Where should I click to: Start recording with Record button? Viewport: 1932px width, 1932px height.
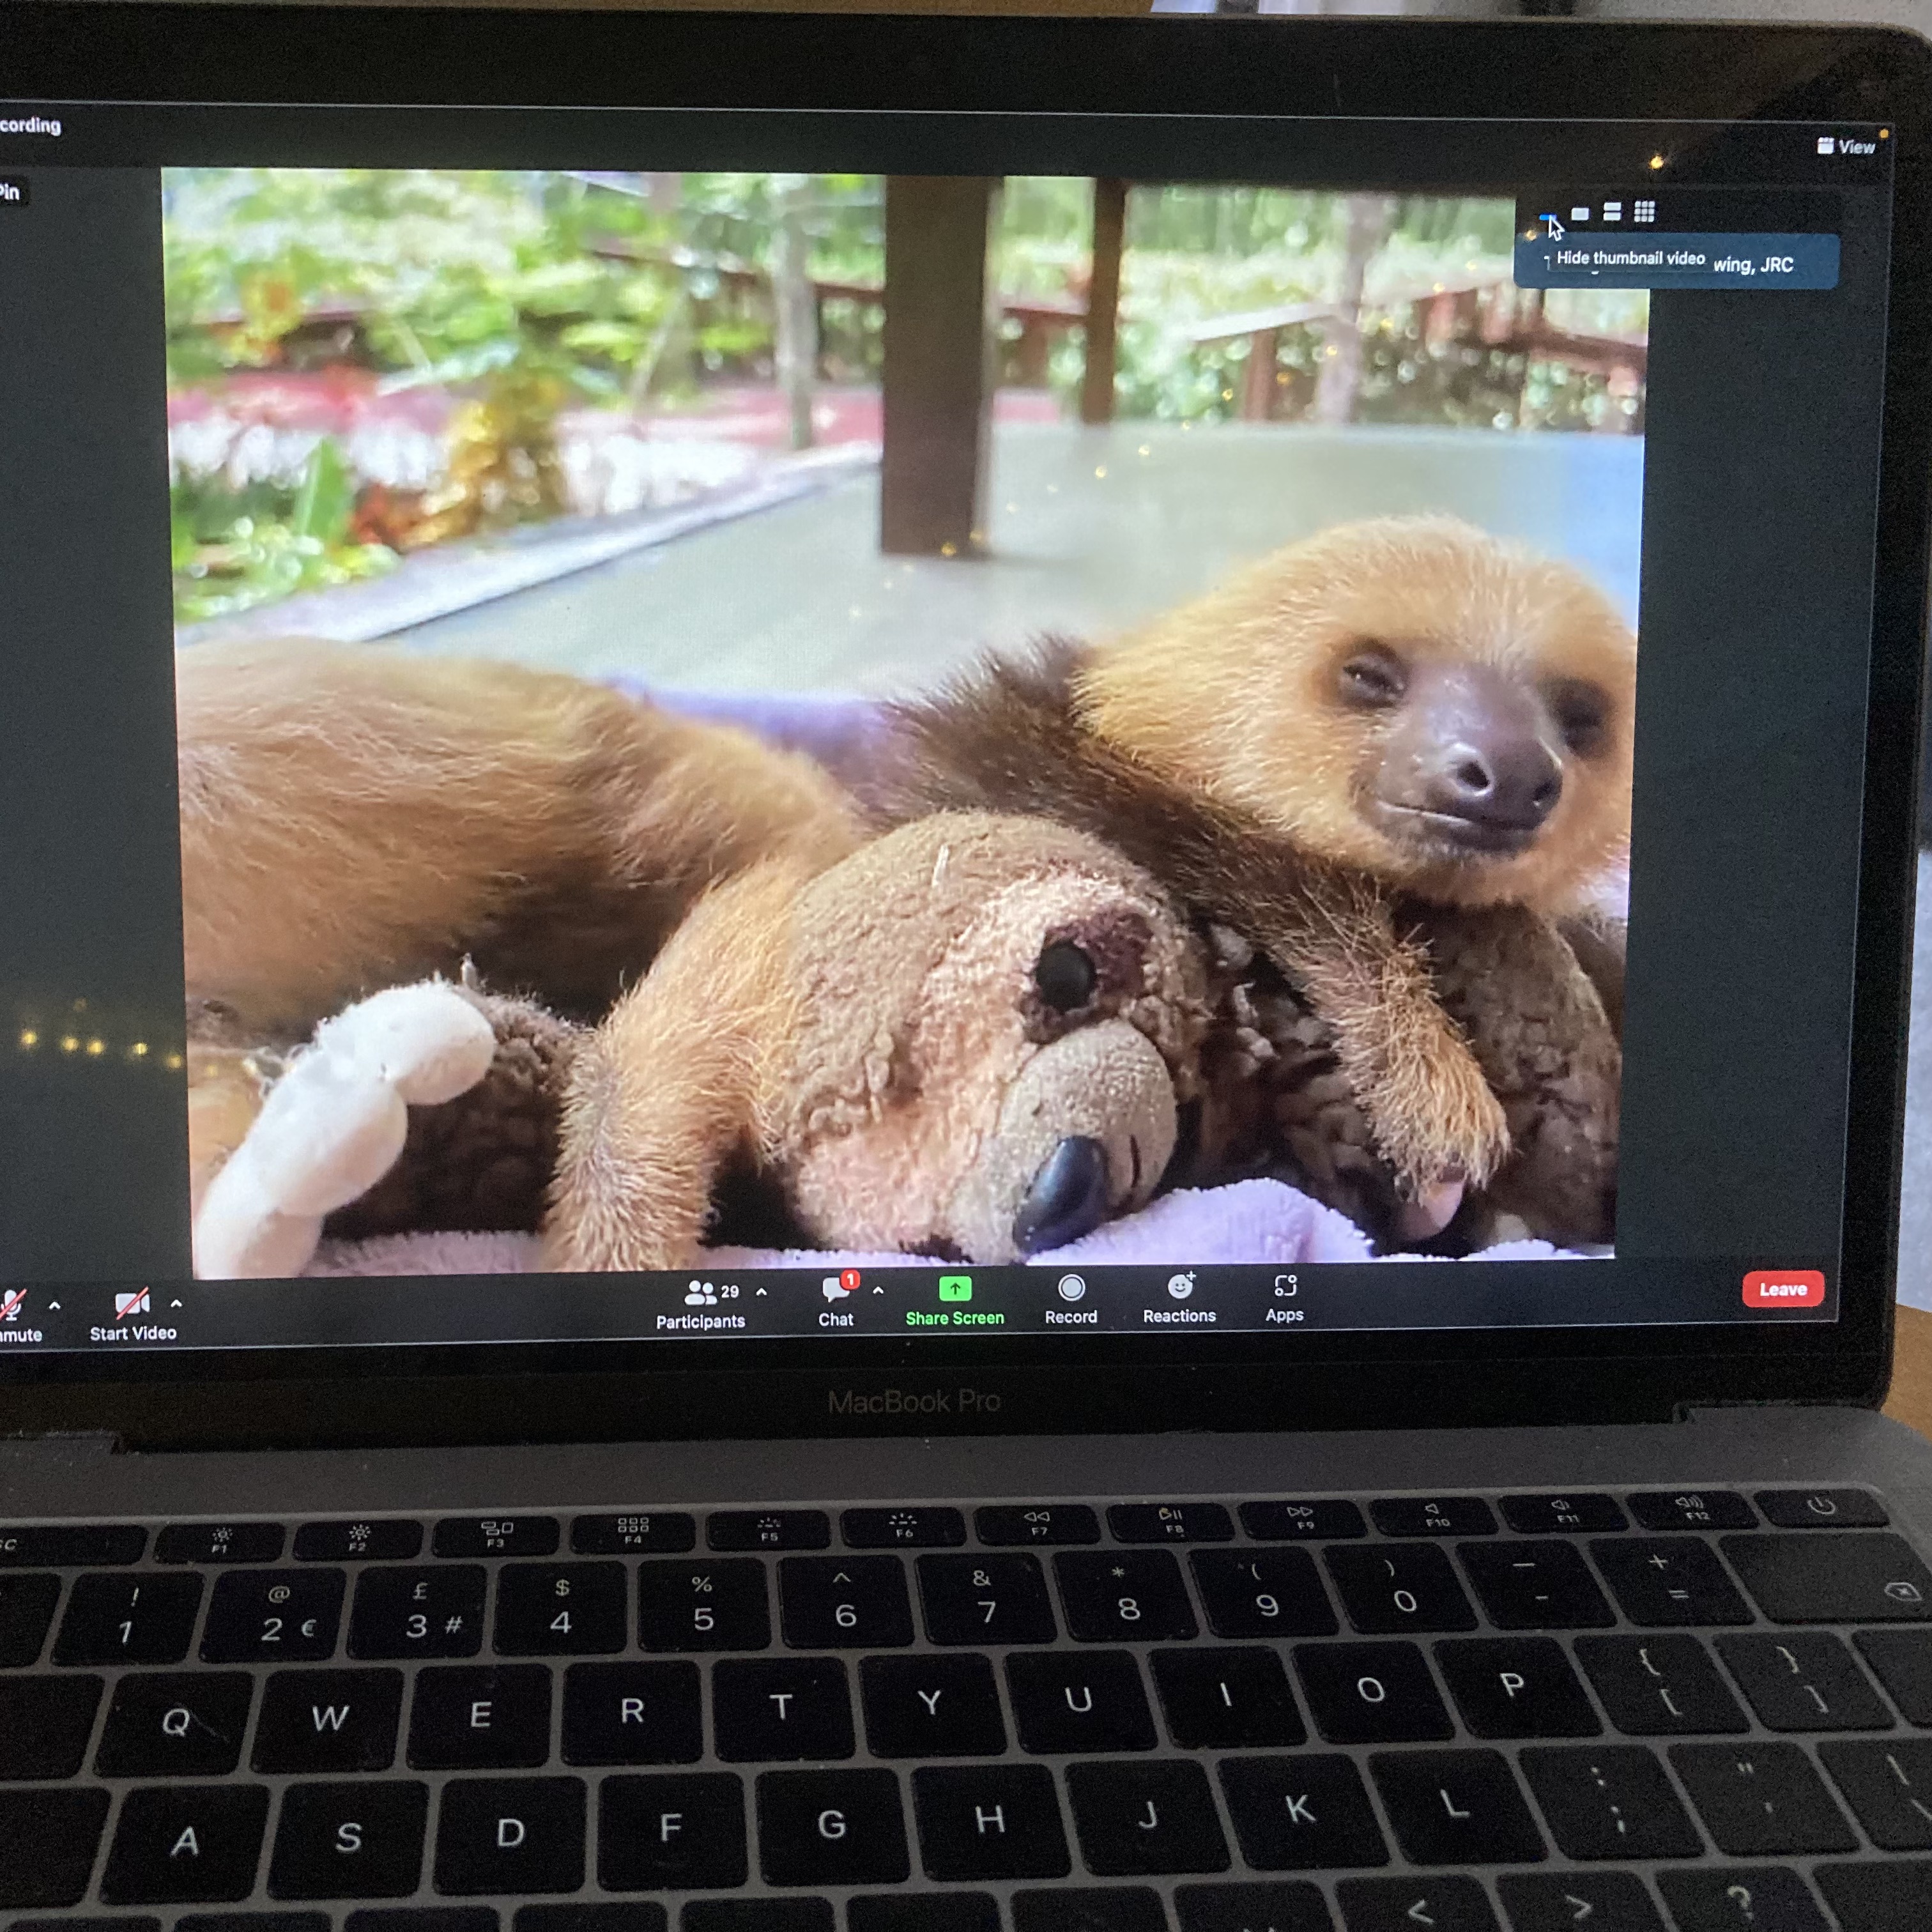1071,1288
